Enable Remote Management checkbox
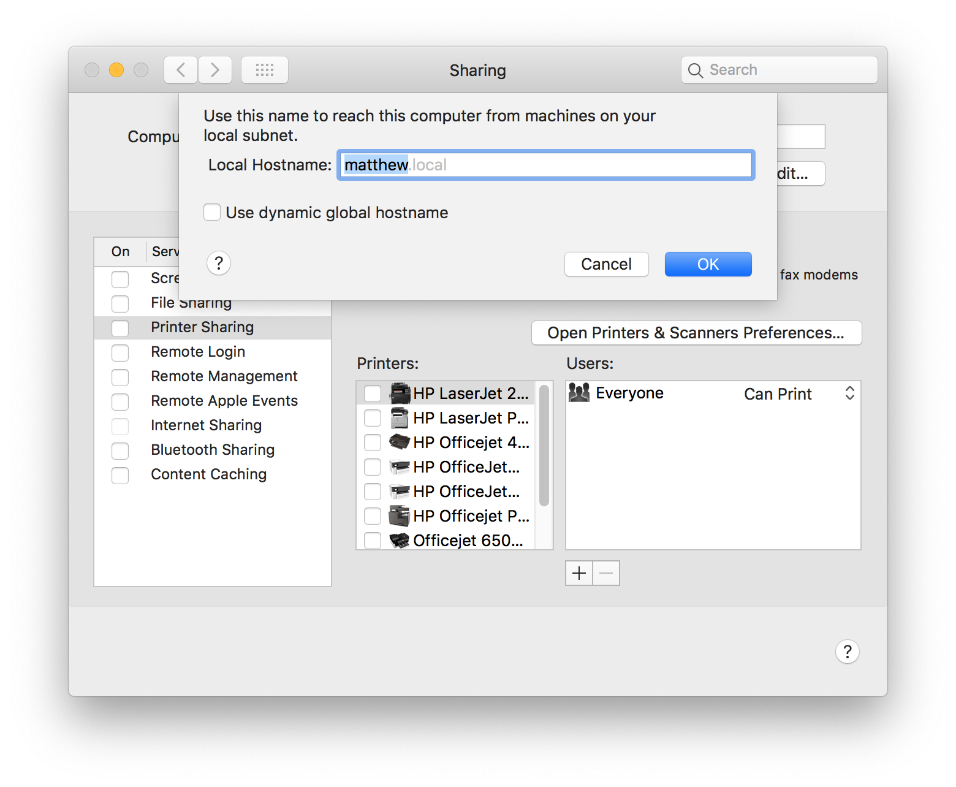Screen dimensions: 956x787 [120, 377]
